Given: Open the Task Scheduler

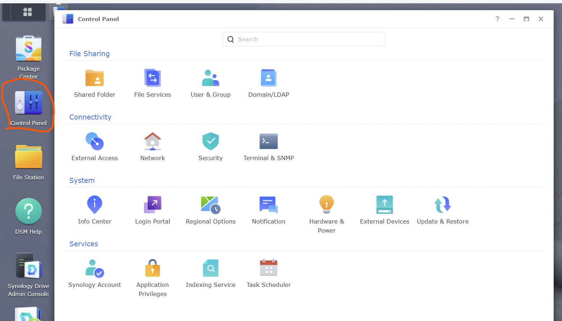Looking at the screenshot, I should tap(269, 274).
